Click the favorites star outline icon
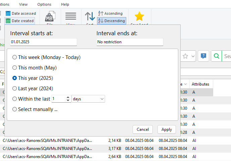The image size is (231, 161). 185,56
